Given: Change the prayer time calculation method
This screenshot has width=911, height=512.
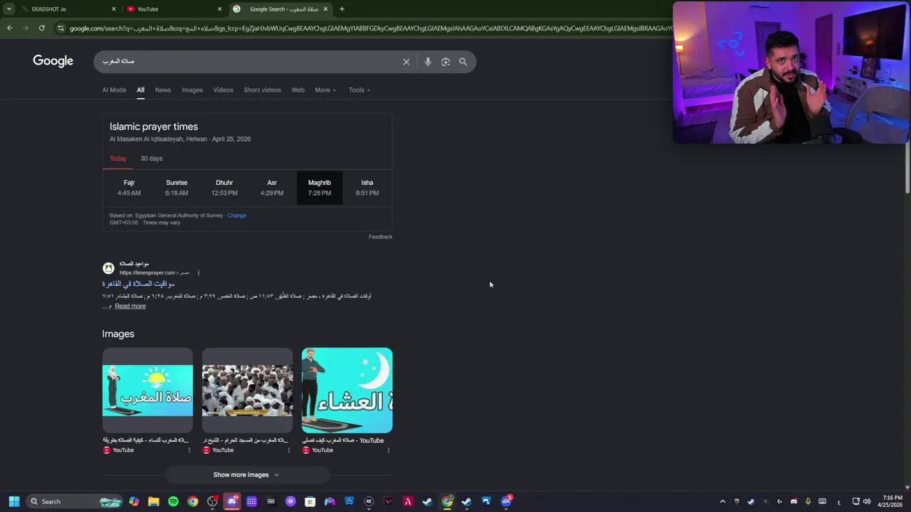Looking at the screenshot, I should pos(237,215).
